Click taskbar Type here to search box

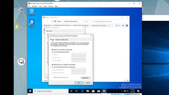(x=50, y=91)
